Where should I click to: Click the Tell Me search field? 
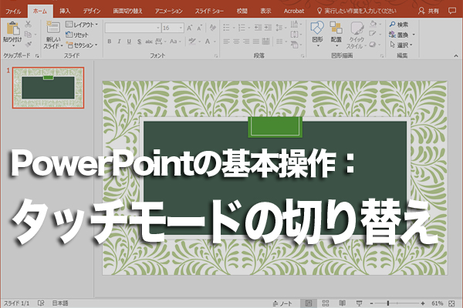pyautogui.click(x=357, y=12)
